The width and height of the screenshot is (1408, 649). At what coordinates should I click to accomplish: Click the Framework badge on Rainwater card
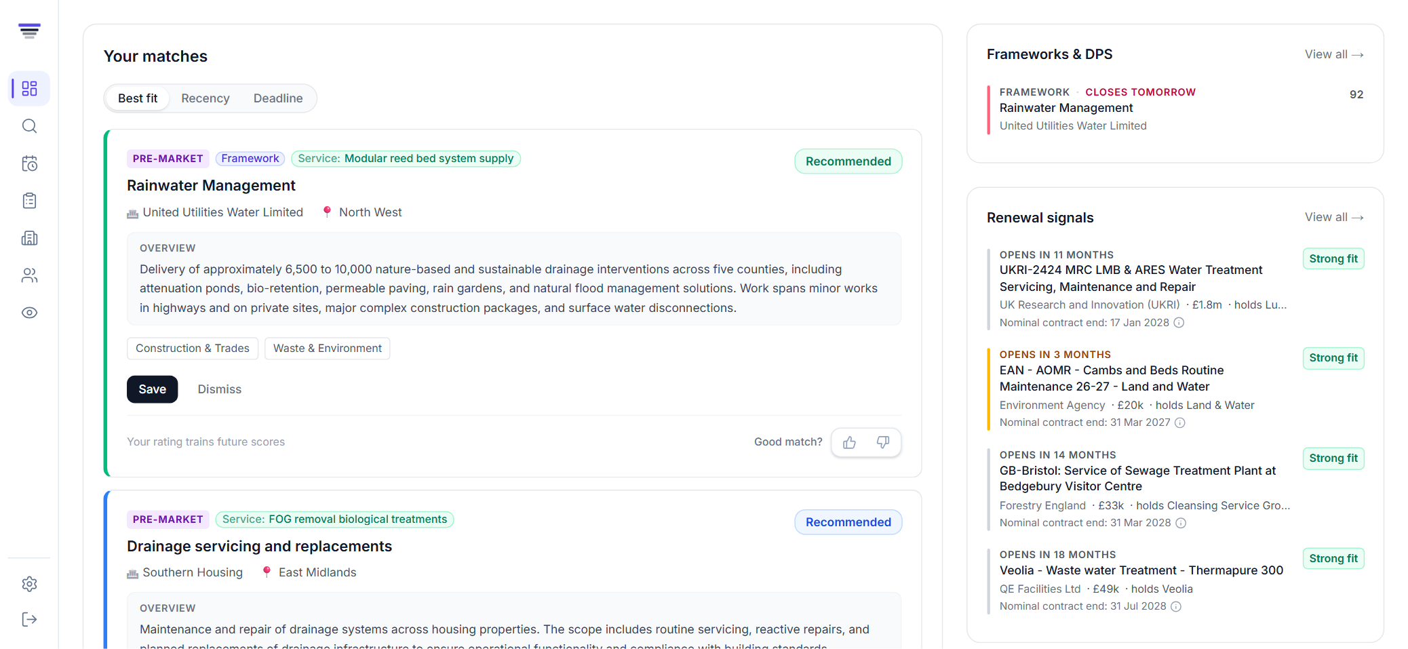(250, 158)
